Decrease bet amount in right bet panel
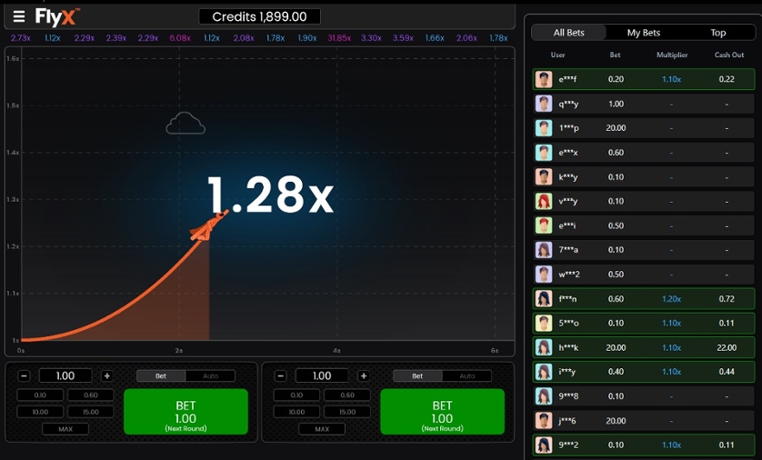This screenshot has width=762, height=460. [280, 375]
